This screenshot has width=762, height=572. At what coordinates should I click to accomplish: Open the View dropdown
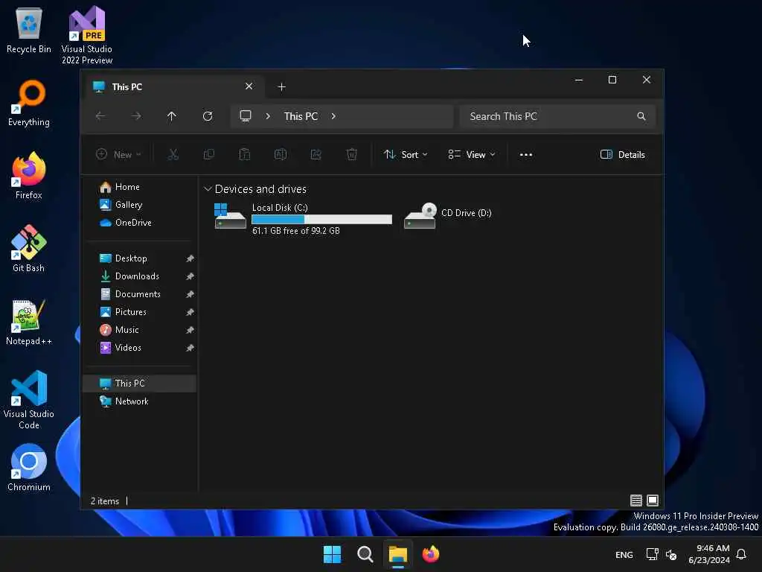point(471,155)
